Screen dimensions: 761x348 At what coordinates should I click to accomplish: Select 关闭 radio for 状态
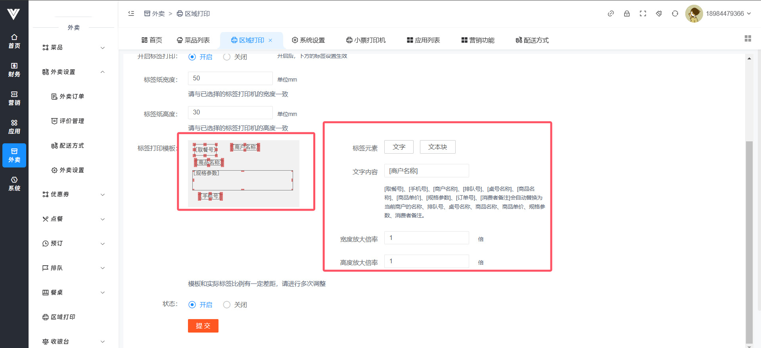pyautogui.click(x=227, y=304)
